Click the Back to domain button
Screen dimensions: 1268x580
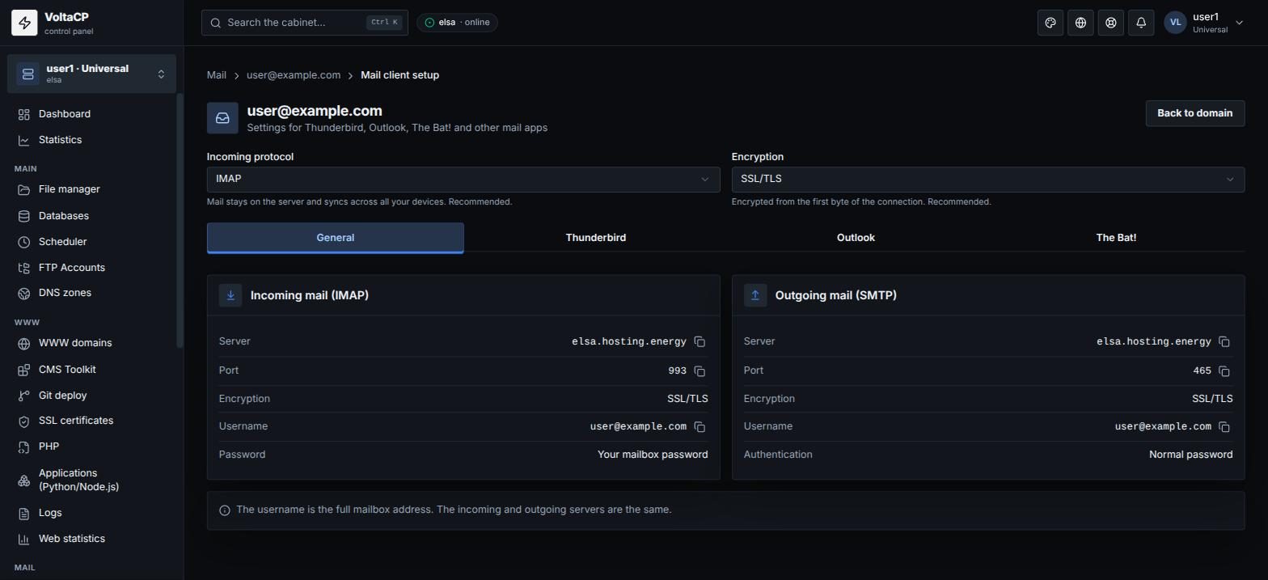point(1195,113)
